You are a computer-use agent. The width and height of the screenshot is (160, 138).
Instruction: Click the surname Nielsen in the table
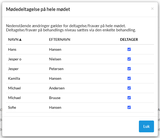tap(55, 59)
